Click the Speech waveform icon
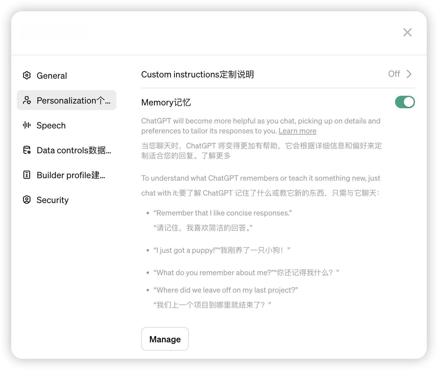 27,125
